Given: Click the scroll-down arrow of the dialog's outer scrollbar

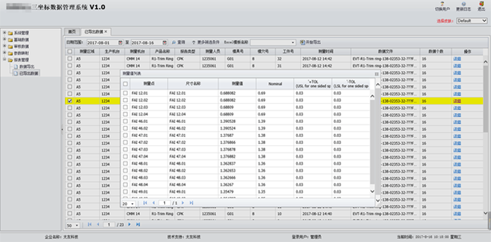Looking at the screenshot, I should click(x=378, y=201).
